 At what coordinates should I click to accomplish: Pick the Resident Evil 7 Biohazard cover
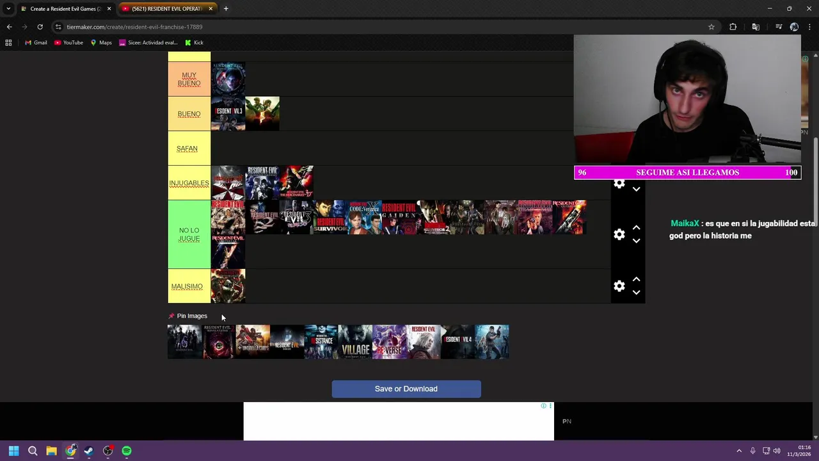coord(287,342)
